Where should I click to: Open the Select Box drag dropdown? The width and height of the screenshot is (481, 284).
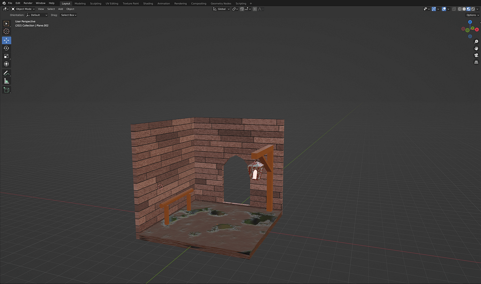pos(69,15)
